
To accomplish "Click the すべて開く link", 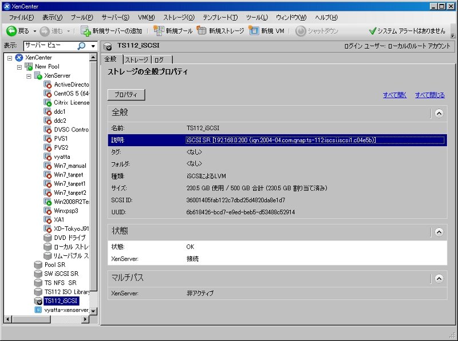I will [394, 95].
